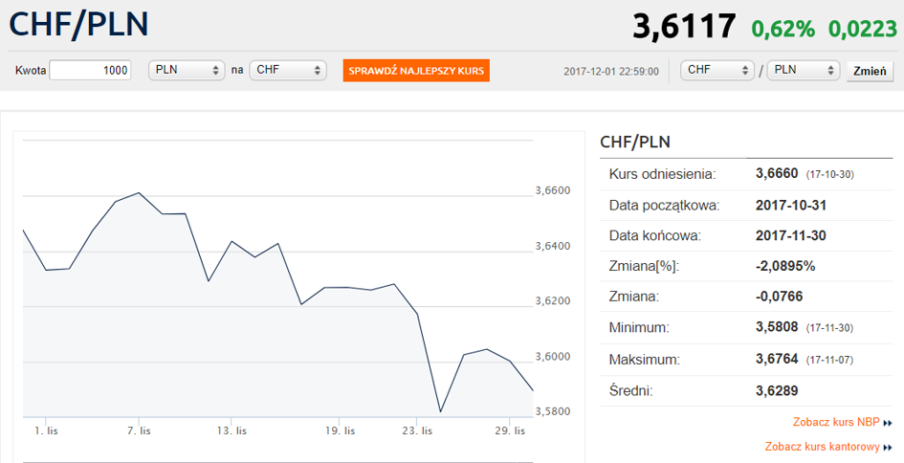Click the minimum value 3,5808
This screenshot has width=904, height=463.
777,327
